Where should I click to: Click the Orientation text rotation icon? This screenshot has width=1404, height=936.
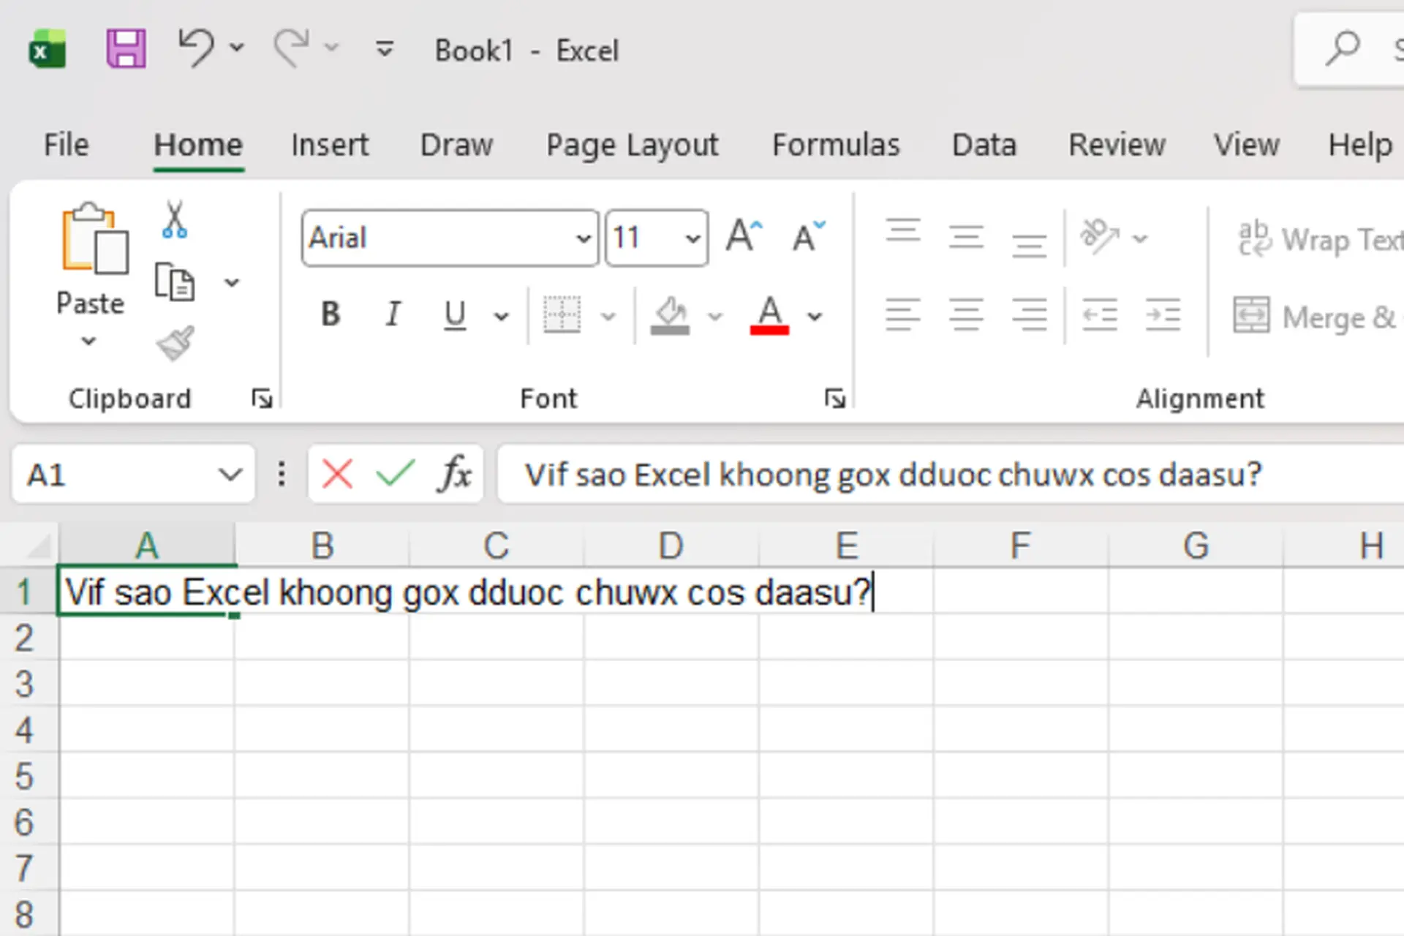1100,237
